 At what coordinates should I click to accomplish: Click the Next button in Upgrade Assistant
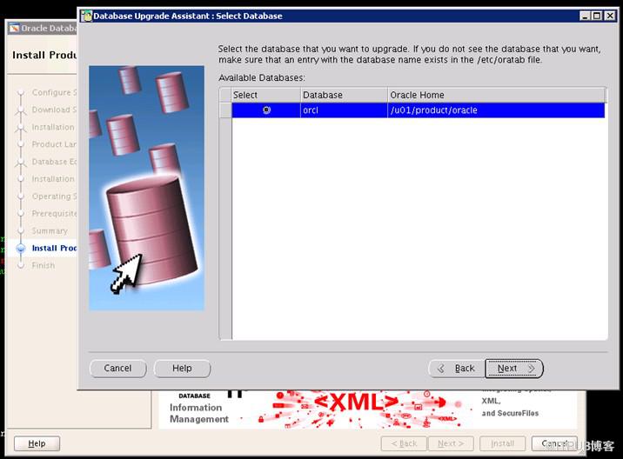[x=513, y=369]
